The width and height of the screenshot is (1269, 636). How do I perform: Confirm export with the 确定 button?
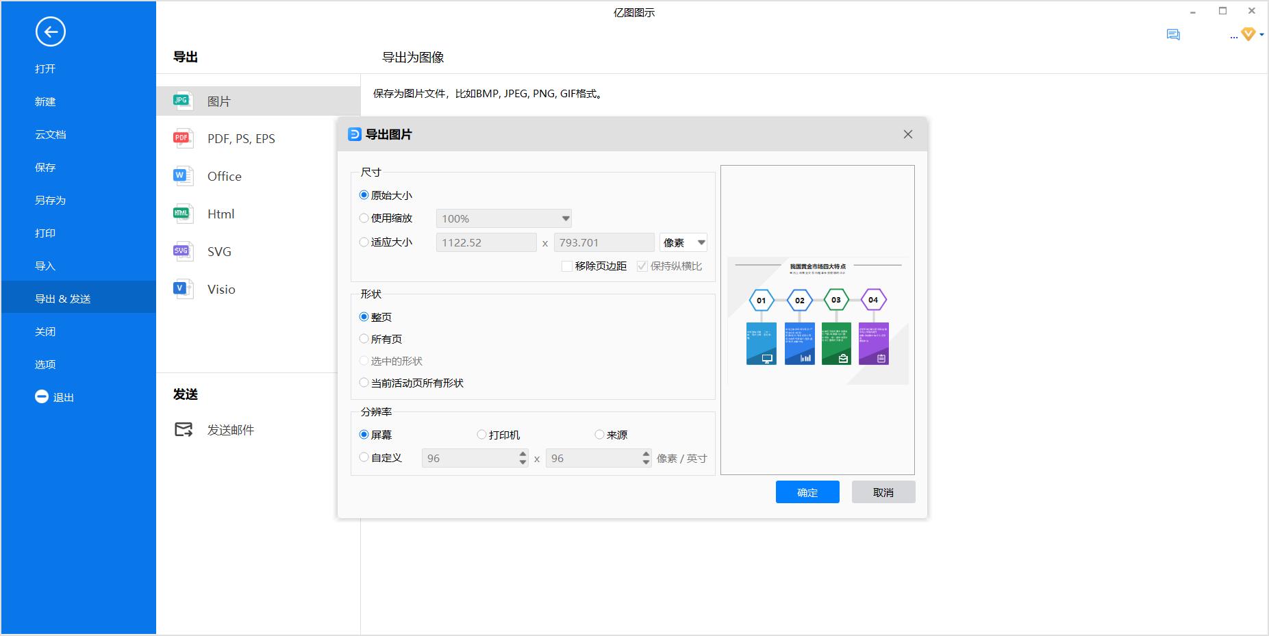(807, 492)
